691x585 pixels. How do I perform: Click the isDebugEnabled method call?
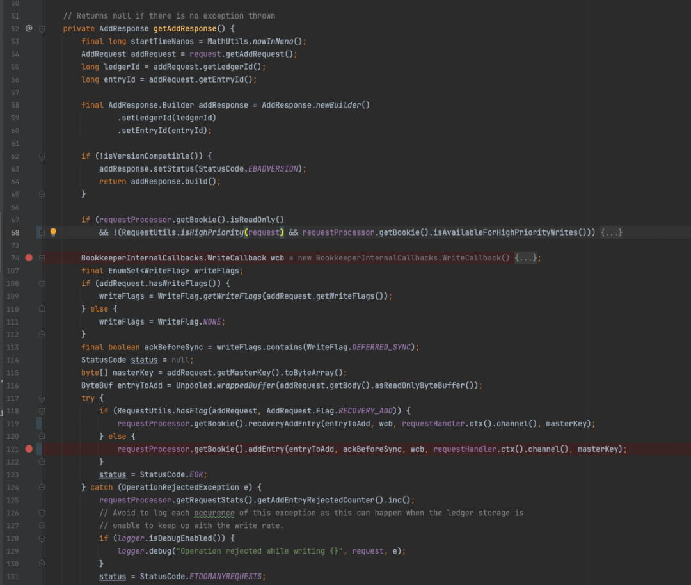pyautogui.click(x=180, y=538)
